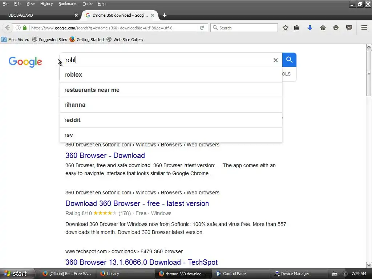Switch to the Control Panel taskbar item
Screen dimensions: 372x279
coord(241,274)
